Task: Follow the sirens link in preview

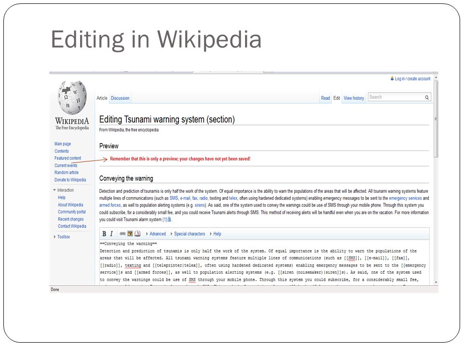Action: pyautogui.click(x=200, y=205)
